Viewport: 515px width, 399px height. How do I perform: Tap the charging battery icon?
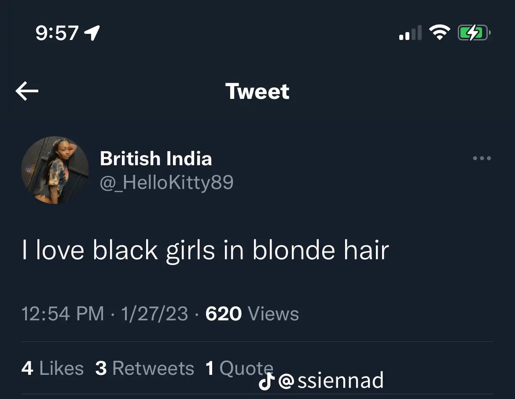click(474, 33)
